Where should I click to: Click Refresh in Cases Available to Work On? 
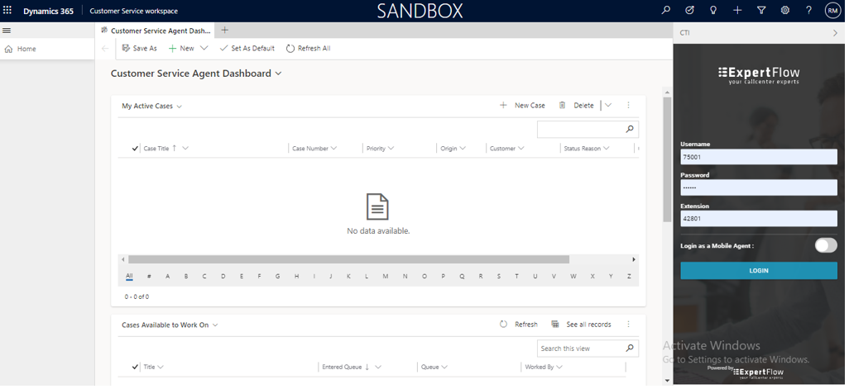(519, 324)
